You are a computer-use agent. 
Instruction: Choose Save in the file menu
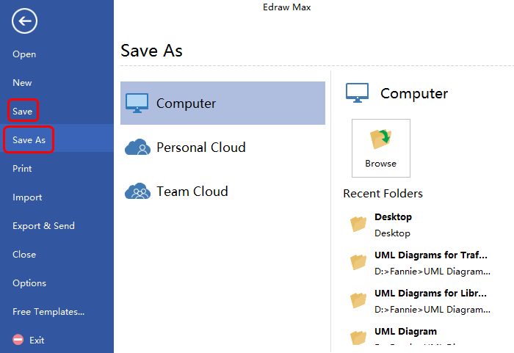pos(23,112)
